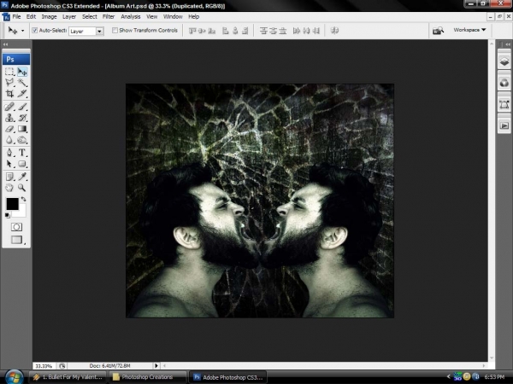The image size is (513, 384).
Task: Open the File menu
Action: point(16,17)
